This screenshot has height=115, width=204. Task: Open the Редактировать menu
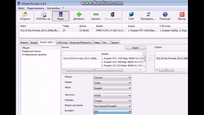[x=35, y=8]
